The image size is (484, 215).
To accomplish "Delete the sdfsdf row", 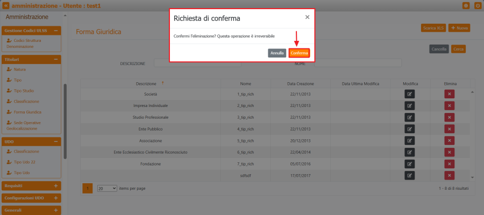I will (450, 176).
